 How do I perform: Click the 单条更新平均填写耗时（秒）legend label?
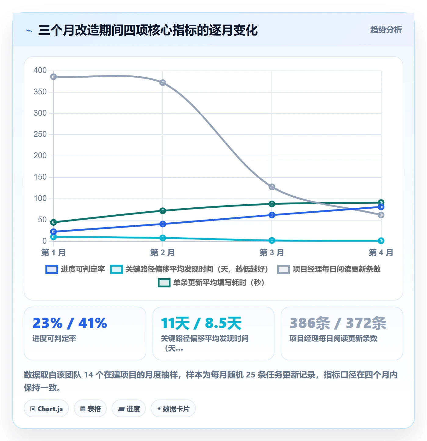click(x=219, y=282)
